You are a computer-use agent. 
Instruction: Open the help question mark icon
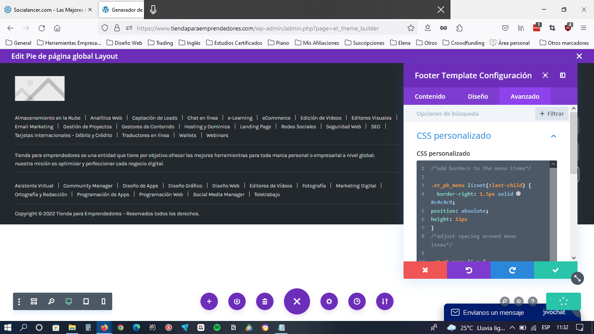pos(533,301)
